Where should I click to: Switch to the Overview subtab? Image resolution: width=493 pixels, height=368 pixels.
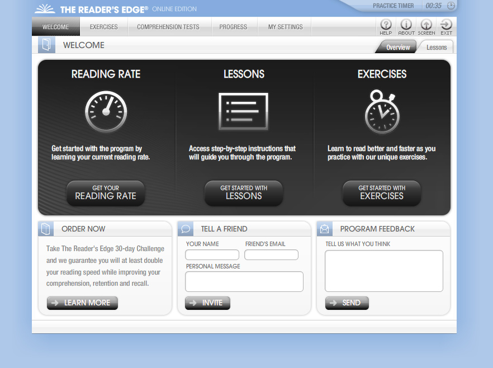point(397,47)
